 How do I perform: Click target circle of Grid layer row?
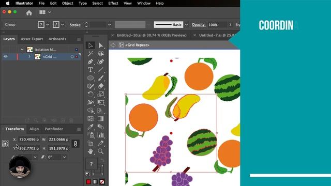click(72, 57)
